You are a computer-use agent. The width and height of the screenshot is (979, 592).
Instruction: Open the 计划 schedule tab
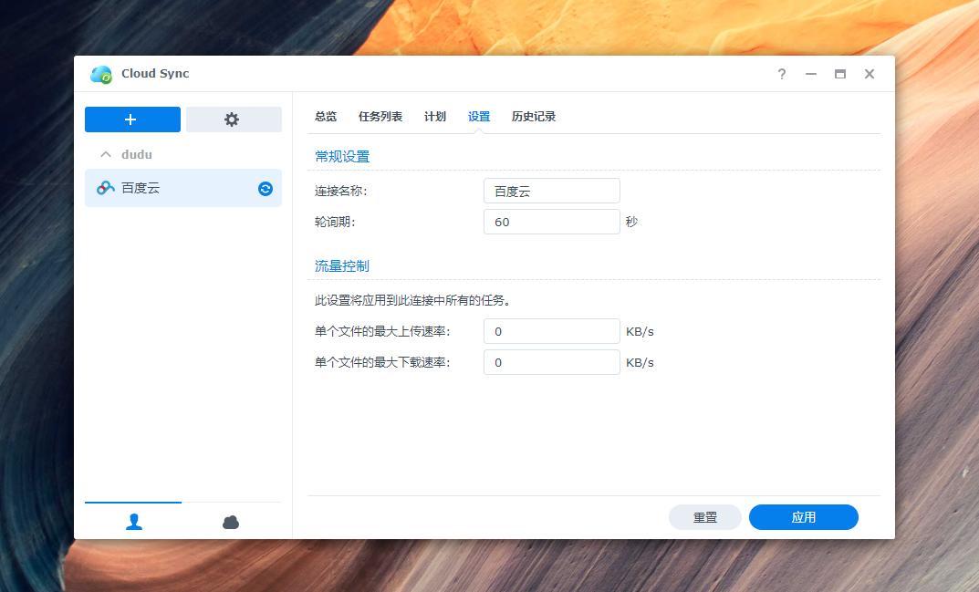coord(435,117)
